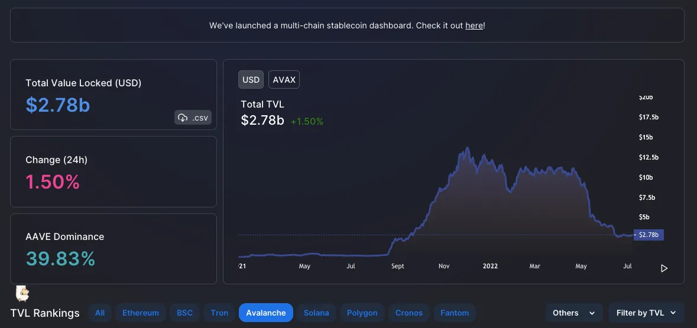697x328 pixels.
Task: Expand the Others chains dropdown
Action: [574, 313]
